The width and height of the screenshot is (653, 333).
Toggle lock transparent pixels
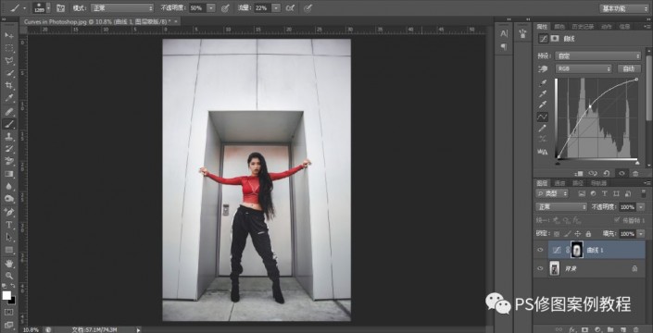(557, 234)
